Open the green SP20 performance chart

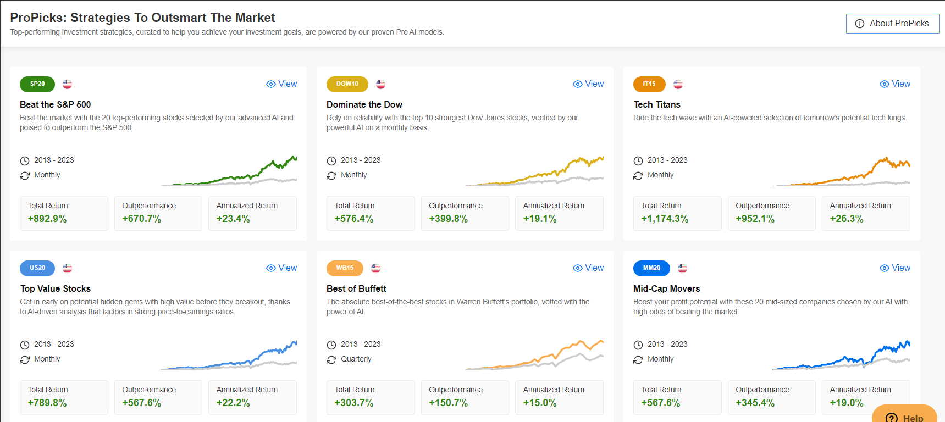pos(228,171)
